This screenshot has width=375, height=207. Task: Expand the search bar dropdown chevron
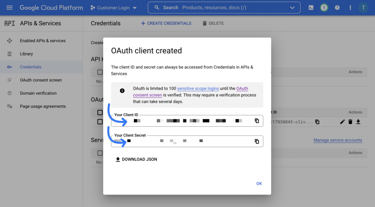coord(292,8)
